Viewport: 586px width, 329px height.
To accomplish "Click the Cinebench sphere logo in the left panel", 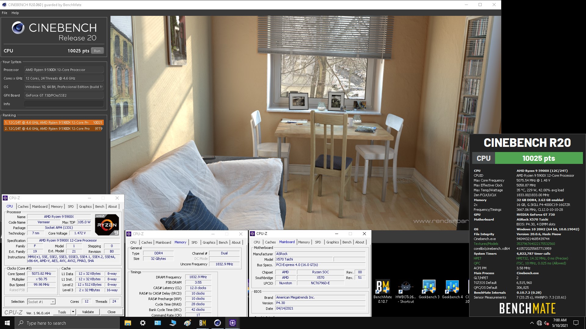I will 18,28.
